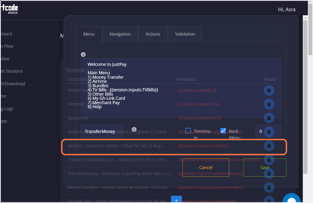Click the {{ session.network }} variable text
This screenshot has width=313, height=203.
[x=198, y=104]
